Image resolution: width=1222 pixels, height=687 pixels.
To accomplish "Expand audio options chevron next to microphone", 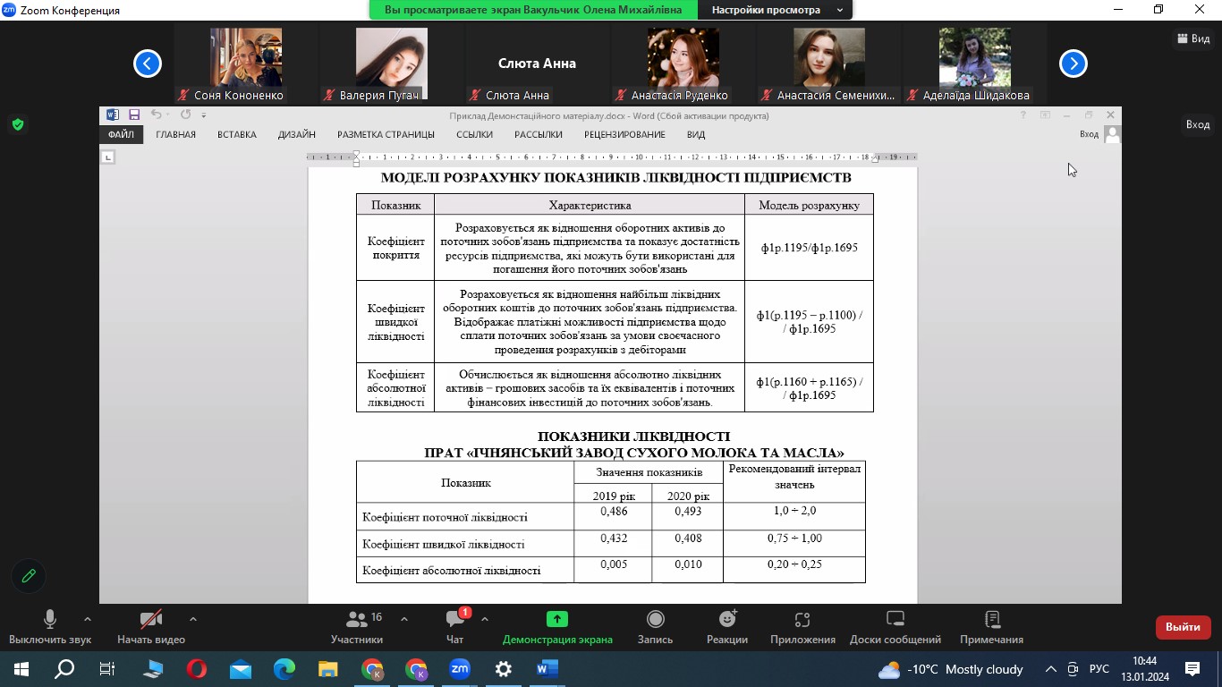I will (87, 619).
